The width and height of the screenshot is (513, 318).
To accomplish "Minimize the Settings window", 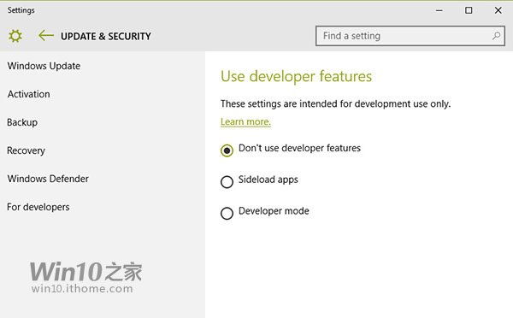I will [x=439, y=10].
